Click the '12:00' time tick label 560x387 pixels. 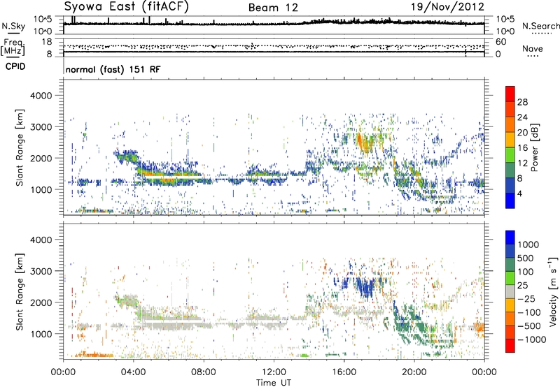(x=274, y=372)
